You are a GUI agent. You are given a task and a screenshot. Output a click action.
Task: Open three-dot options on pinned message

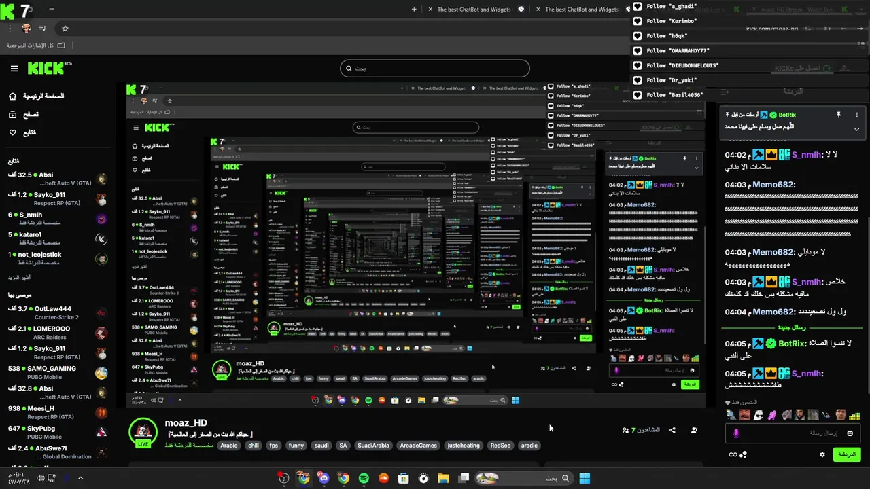(x=856, y=115)
